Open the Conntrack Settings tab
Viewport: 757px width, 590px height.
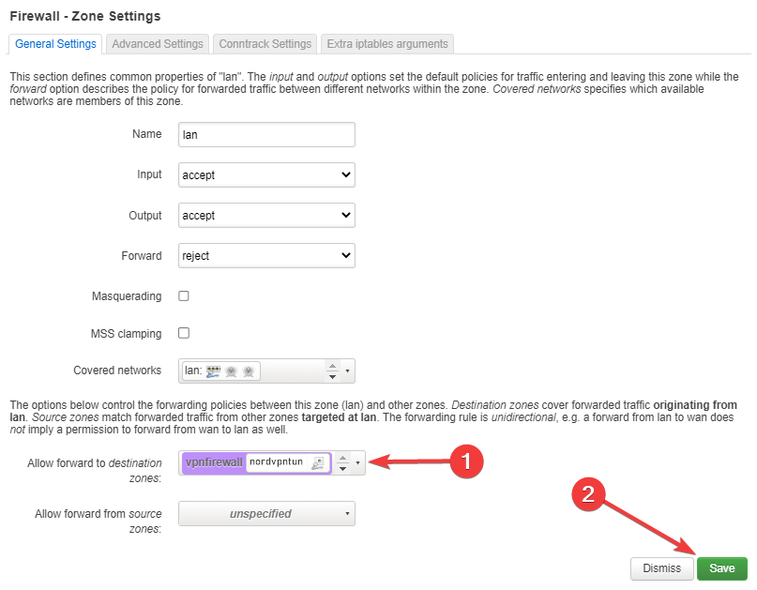(265, 44)
